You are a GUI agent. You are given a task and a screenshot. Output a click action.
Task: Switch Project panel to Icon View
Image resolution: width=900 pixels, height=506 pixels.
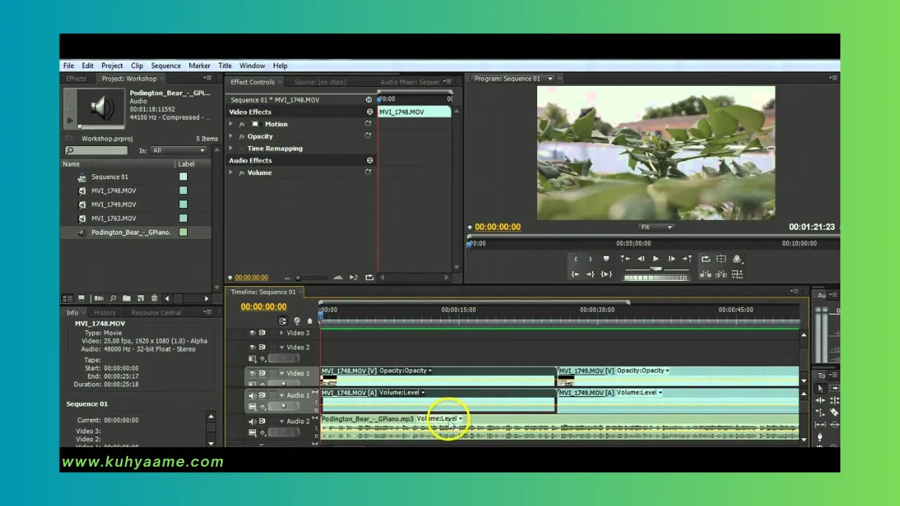point(82,299)
